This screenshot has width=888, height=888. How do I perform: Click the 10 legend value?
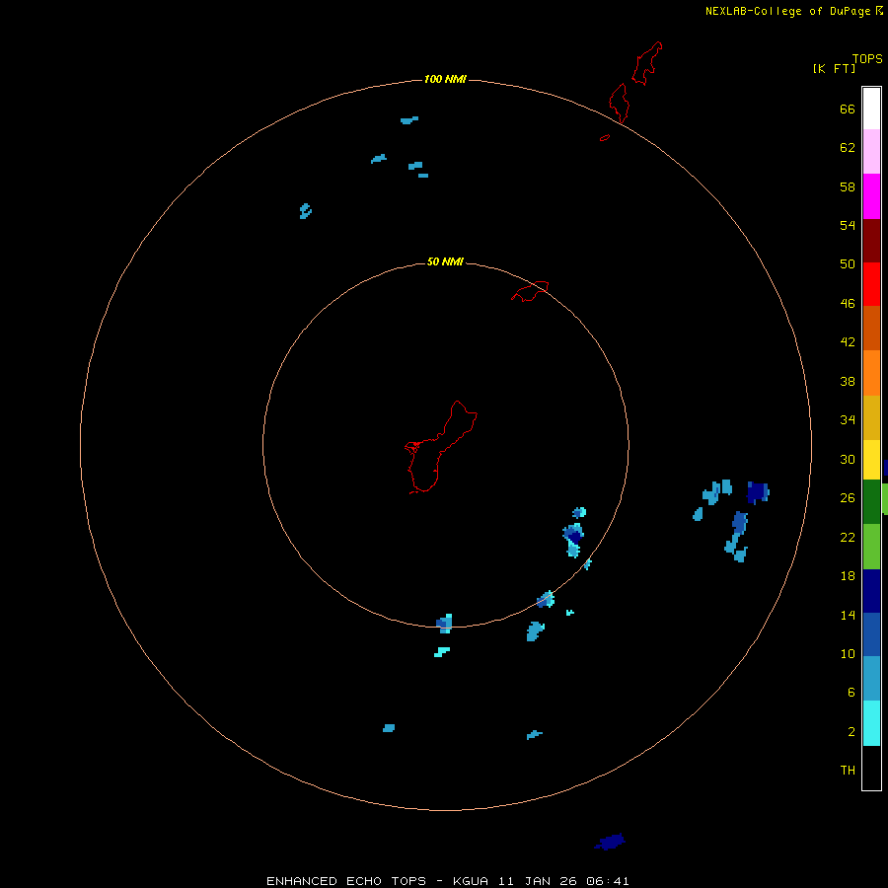click(x=848, y=654)
